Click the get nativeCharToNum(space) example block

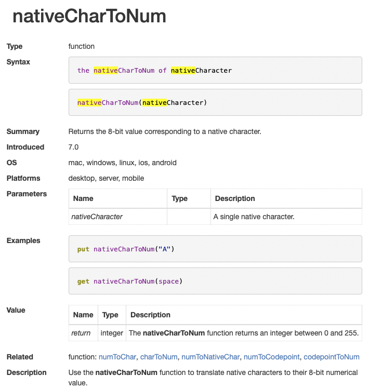(215, 281)
